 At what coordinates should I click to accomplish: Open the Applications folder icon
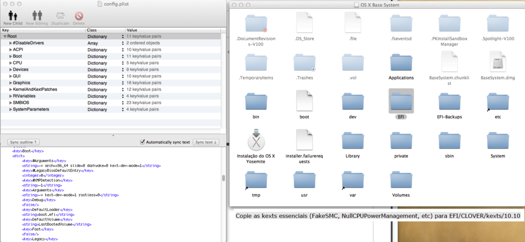point(401,62)
